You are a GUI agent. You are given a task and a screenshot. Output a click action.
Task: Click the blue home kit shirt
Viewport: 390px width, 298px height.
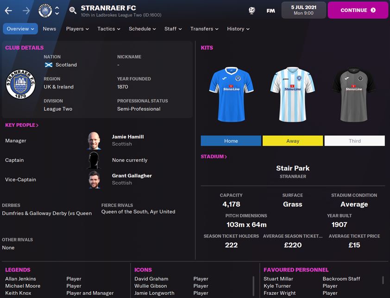(x=231, y=94)
